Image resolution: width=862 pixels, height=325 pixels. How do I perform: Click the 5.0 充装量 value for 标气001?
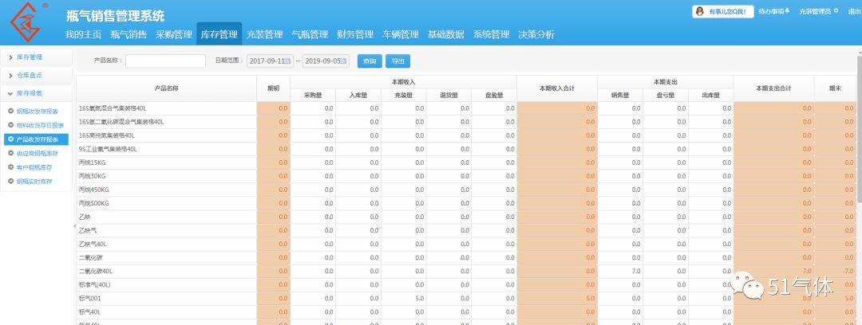tap(420, 299)
